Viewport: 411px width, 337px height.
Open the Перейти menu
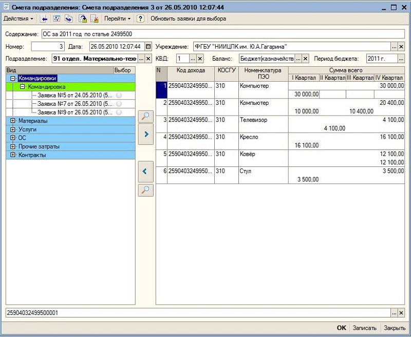pyautogui.click(x=117, y=18)
